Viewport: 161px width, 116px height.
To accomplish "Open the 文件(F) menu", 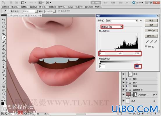I will pos(6,7).
